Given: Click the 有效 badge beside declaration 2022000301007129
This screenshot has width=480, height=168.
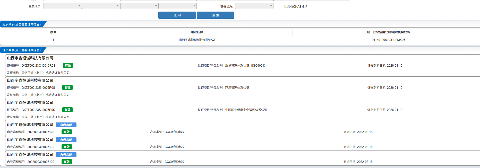Looking at the screenshot, I should coord(67,162).
